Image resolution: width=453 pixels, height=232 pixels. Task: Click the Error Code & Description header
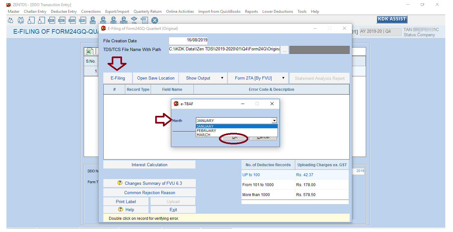pos(271,90)
